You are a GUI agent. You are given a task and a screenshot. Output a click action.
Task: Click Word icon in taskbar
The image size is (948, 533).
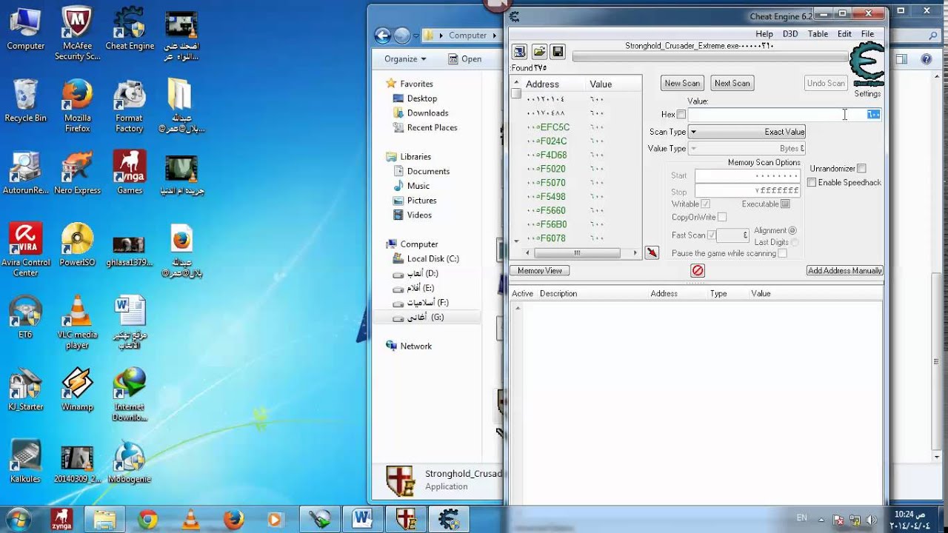coord(362,519)
